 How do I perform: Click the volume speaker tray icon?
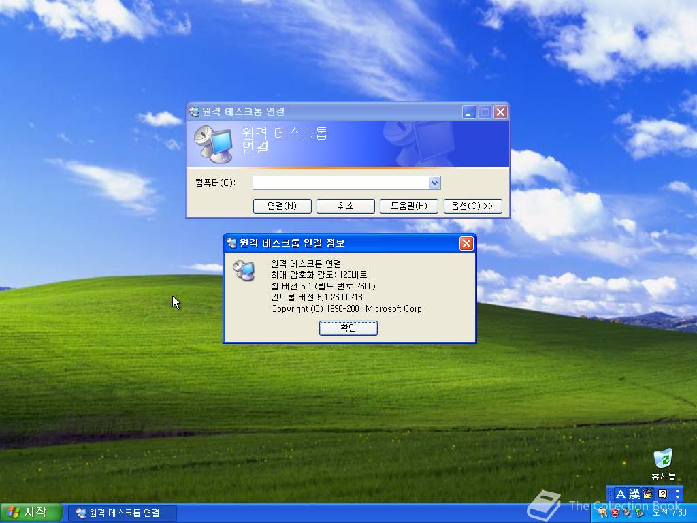(x=627, y=513)
